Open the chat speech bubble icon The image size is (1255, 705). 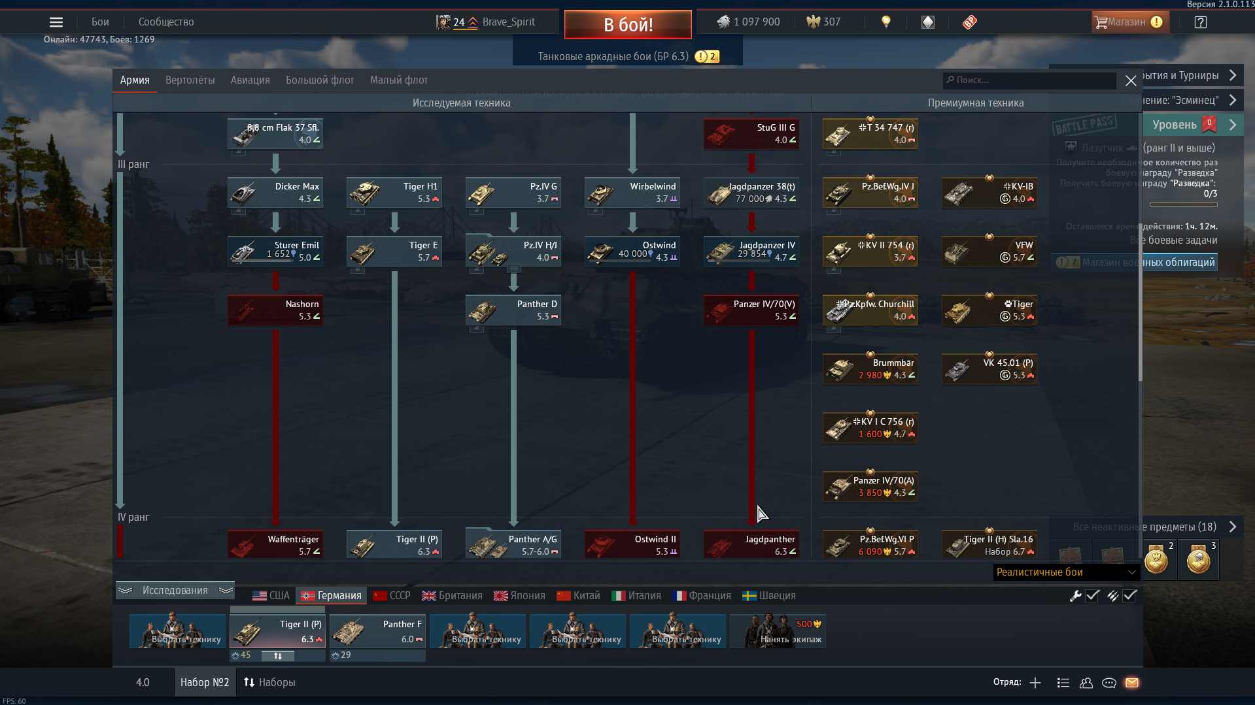click(x=1109, y=683)
